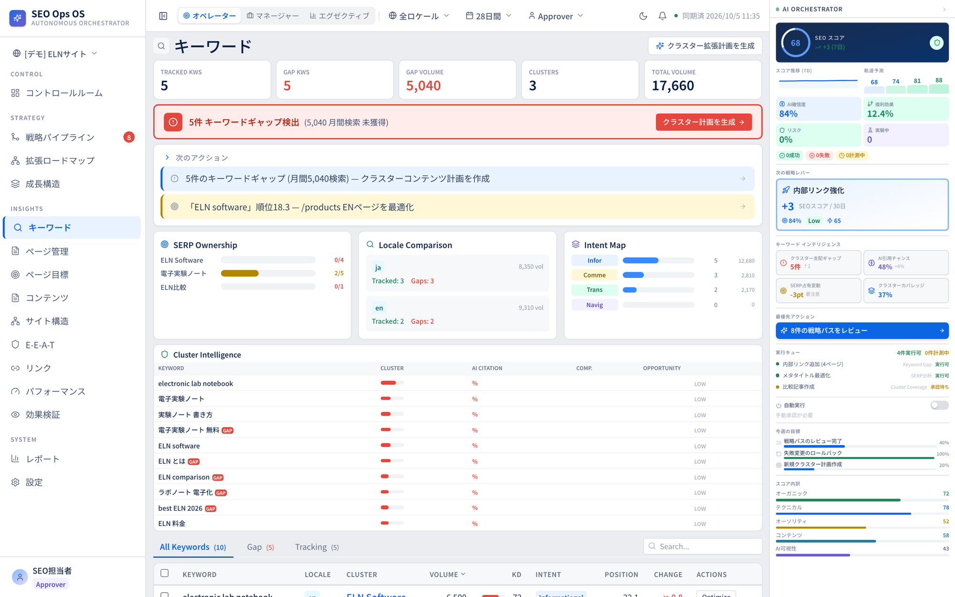
Task: Click the search icon beside キーワード title
Action: (x=161, y=46)
